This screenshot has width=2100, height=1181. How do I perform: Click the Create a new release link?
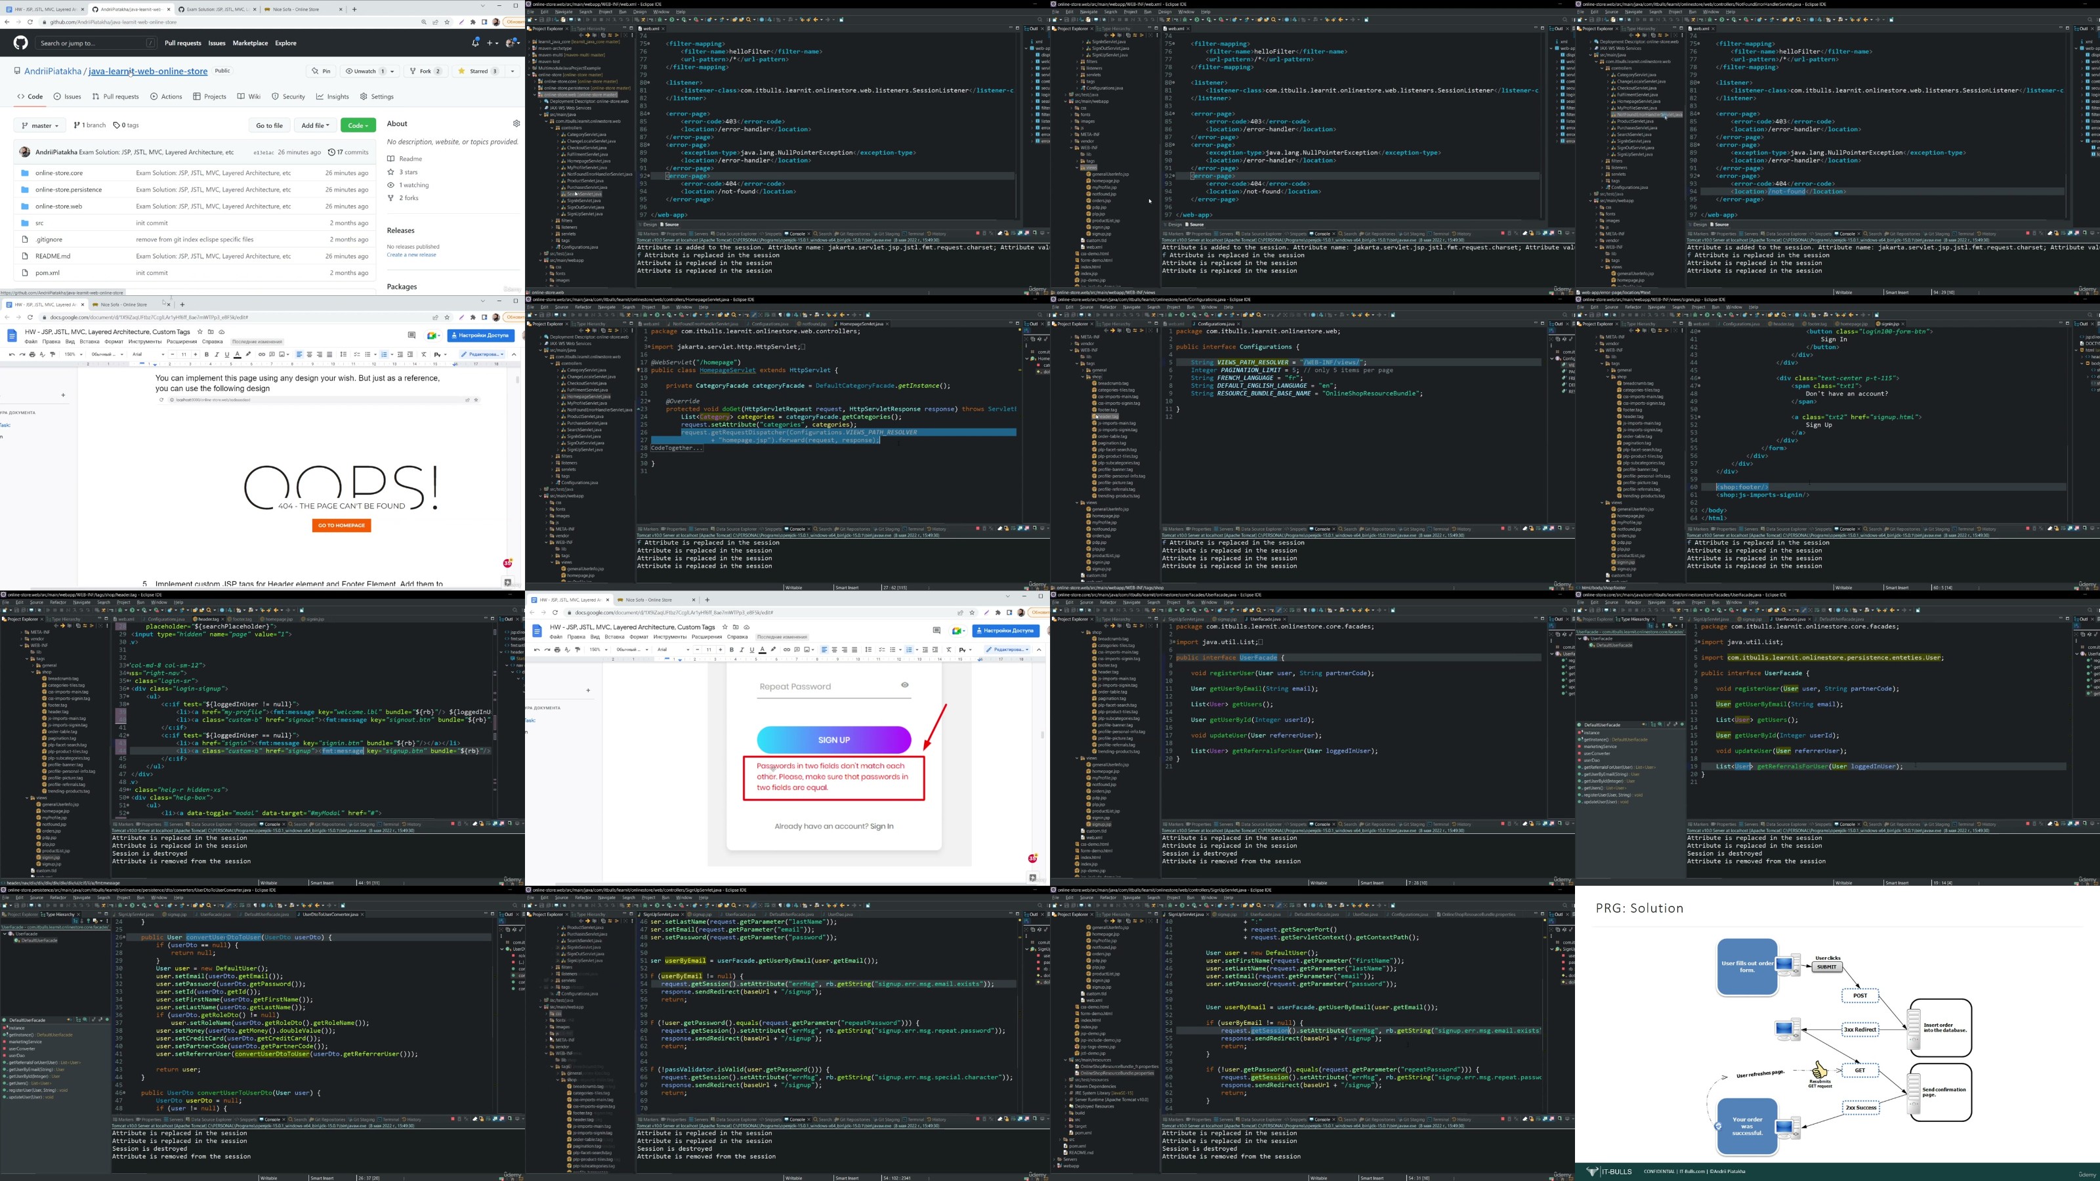[x=411, y=255]
